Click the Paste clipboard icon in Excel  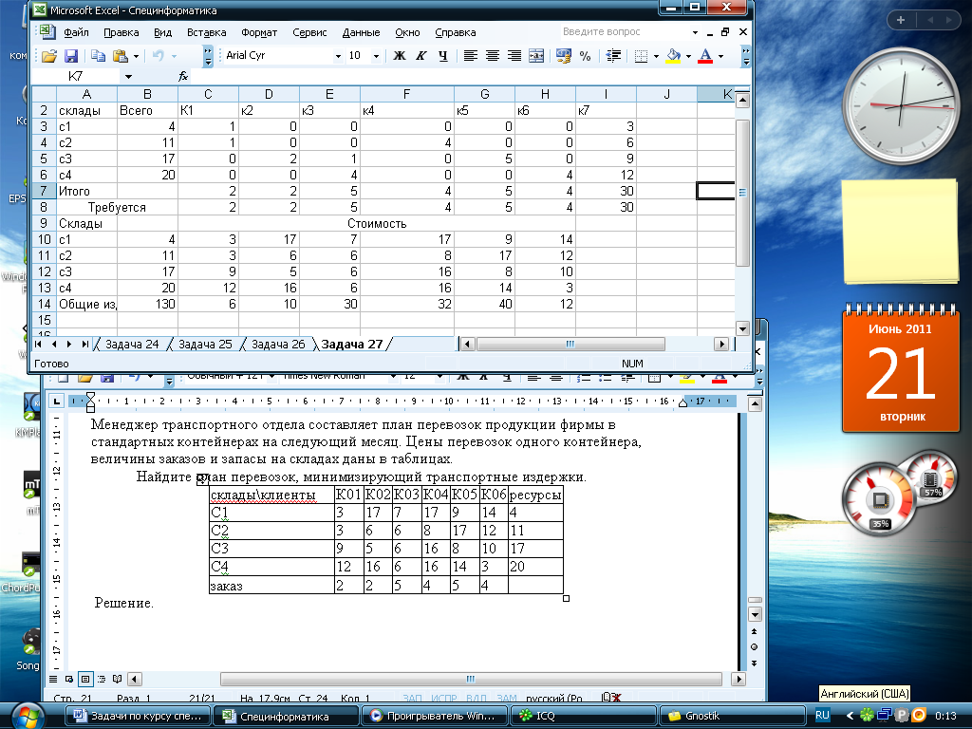(x=121, y=56)
